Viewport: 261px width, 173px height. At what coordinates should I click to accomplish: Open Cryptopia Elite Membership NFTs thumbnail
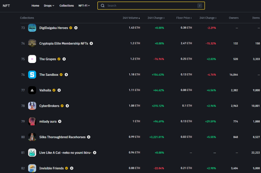click(x=32, y=43)
